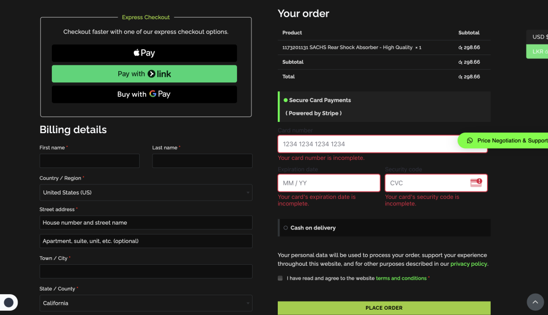Open the terms and conditions link
Viewport: 548px width, 315px height.
click(401, 278)
